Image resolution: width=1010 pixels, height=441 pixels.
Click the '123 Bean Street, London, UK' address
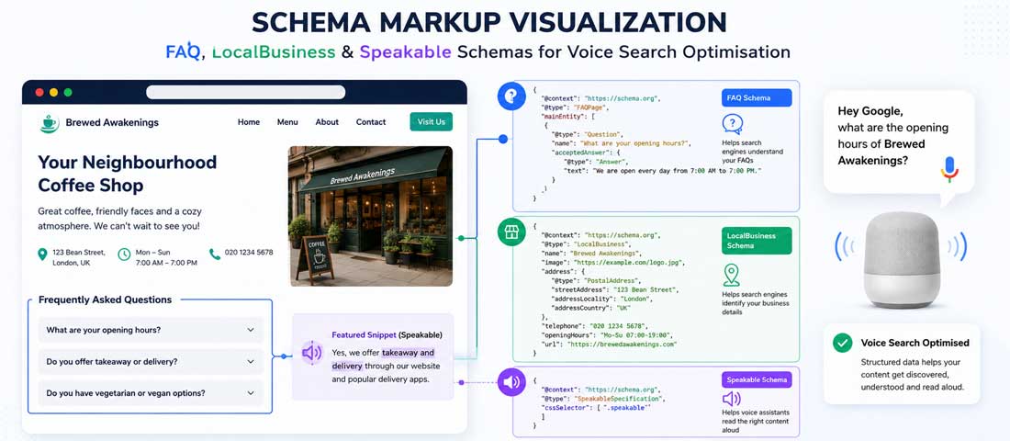79,258
